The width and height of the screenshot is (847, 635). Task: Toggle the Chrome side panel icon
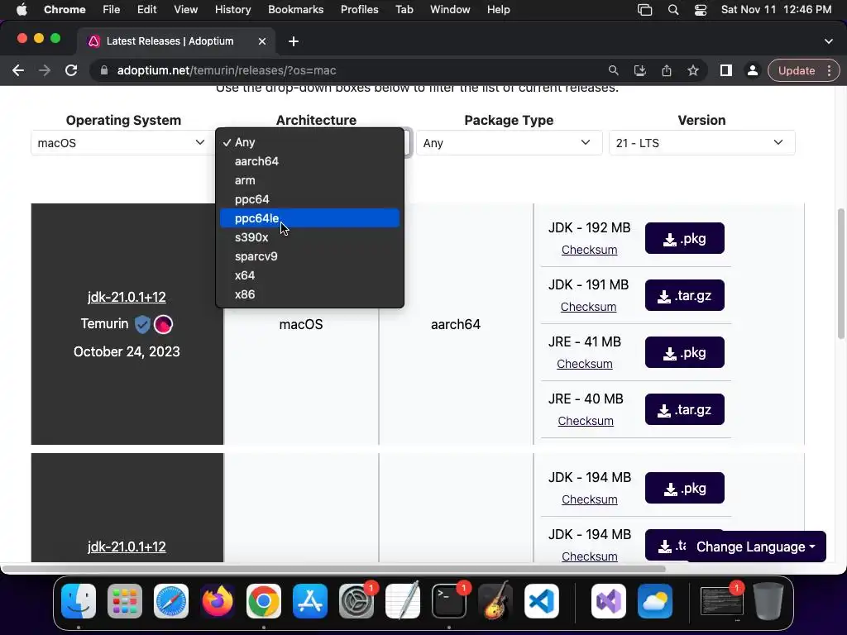click(x=726, y=71)
